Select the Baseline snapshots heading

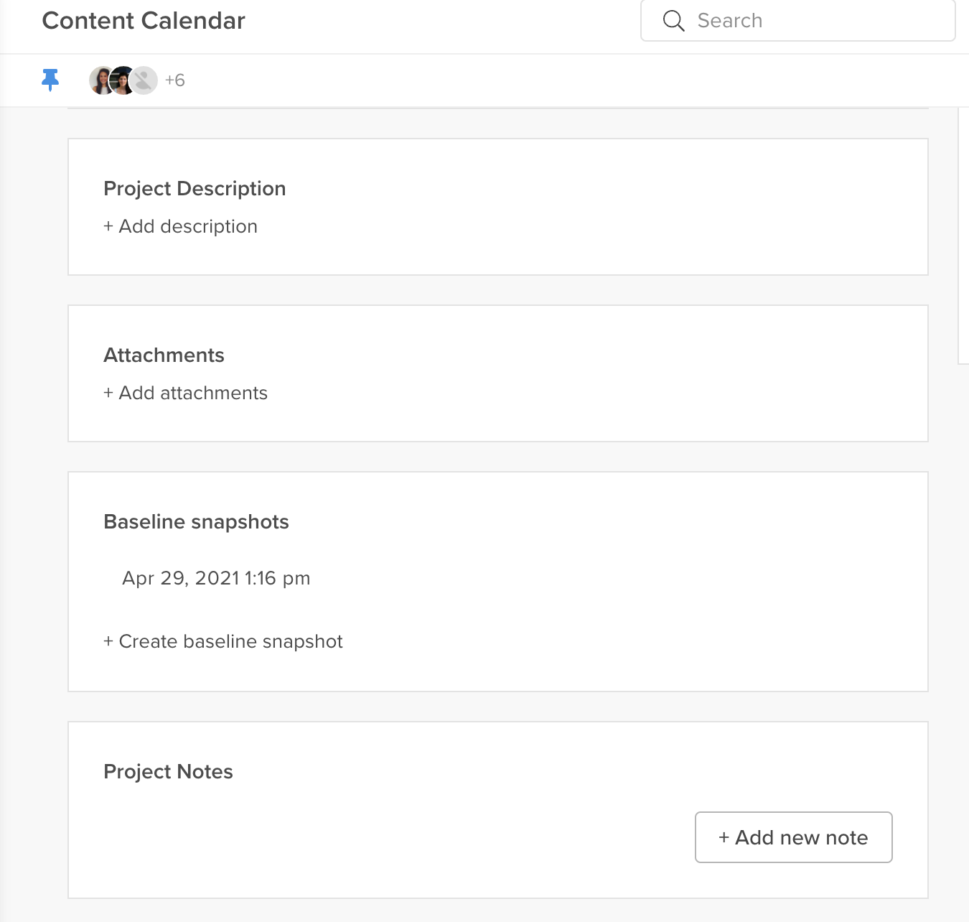[x=196, y=521]
